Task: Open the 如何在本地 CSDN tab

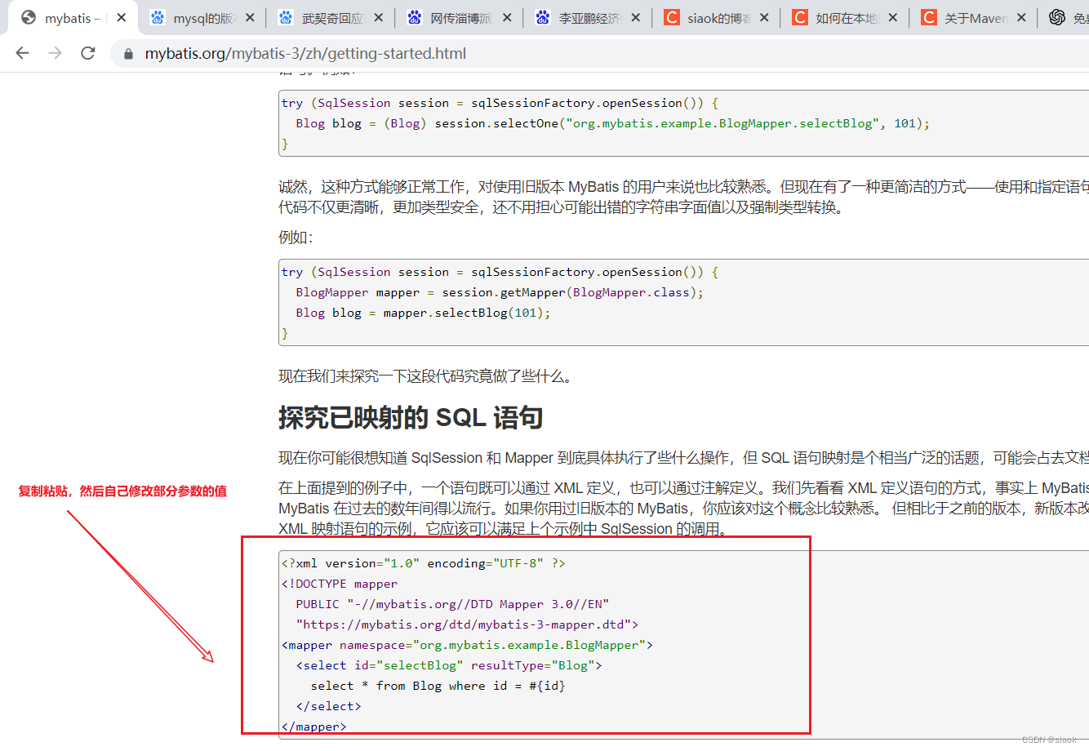Action: click(847, 18)
